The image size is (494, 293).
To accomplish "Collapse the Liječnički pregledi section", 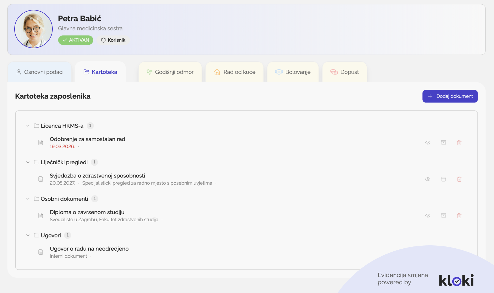I will click(28, 162).
